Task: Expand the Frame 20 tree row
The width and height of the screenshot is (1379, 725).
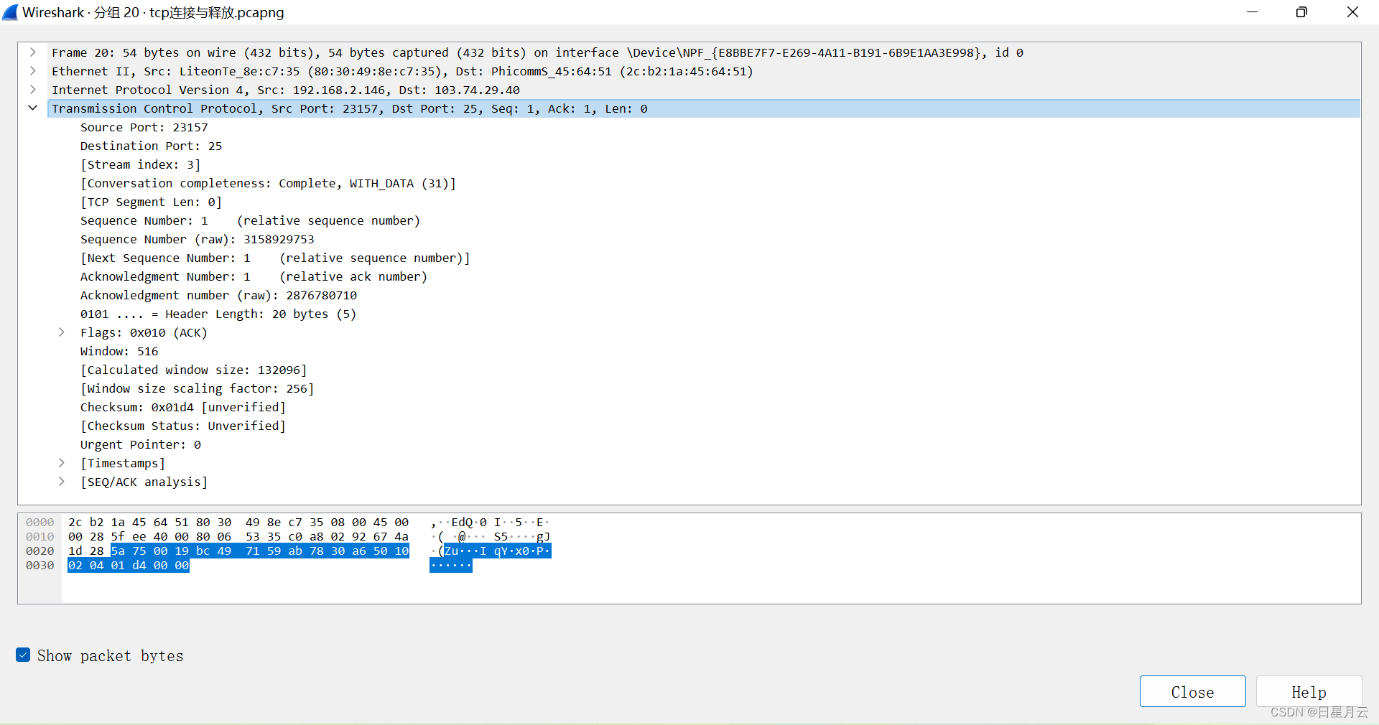Action: pos(33,52)
